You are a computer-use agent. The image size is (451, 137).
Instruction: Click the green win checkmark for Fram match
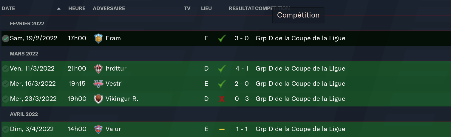222,39
